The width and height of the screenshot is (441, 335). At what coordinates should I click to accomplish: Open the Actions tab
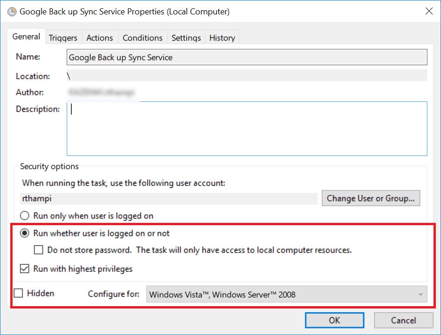click(x=100, y=38)
